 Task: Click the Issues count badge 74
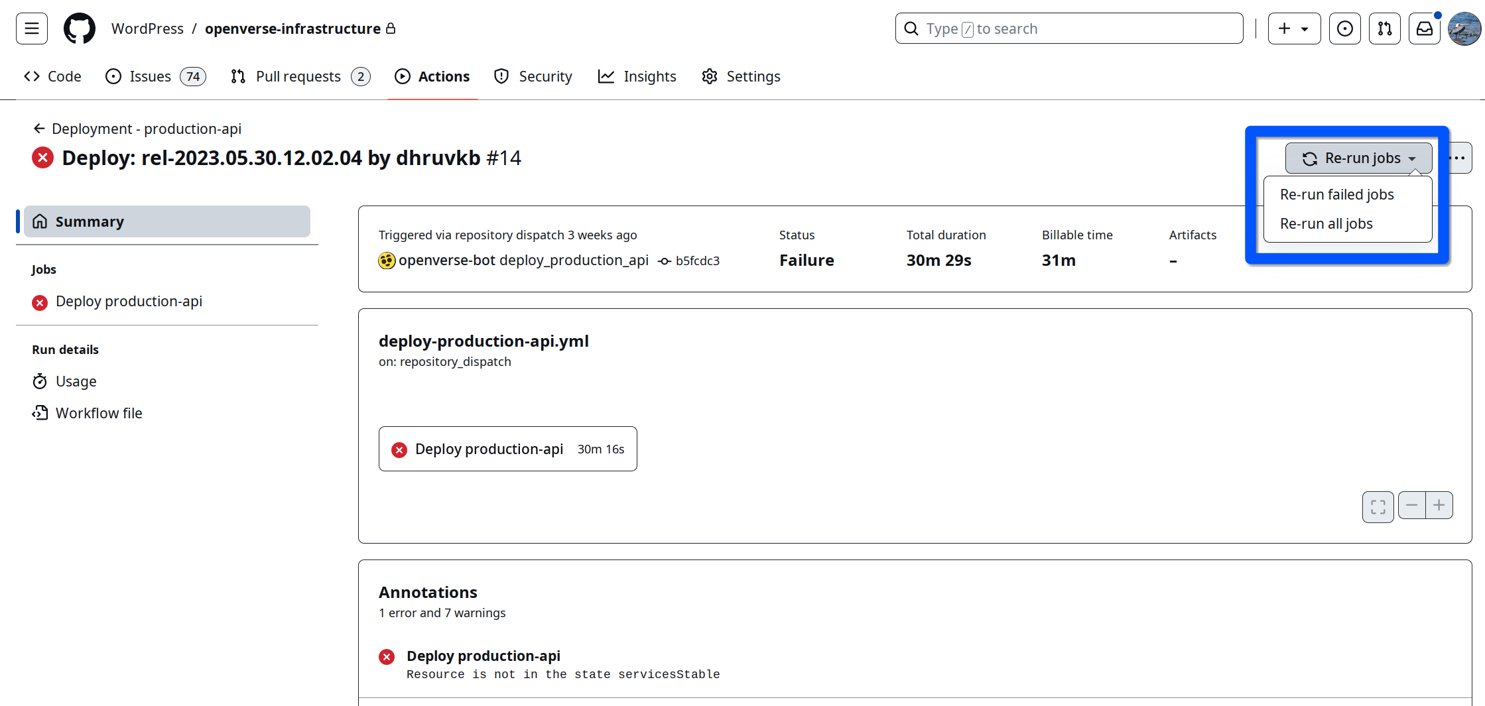click(x=193, y=76)
